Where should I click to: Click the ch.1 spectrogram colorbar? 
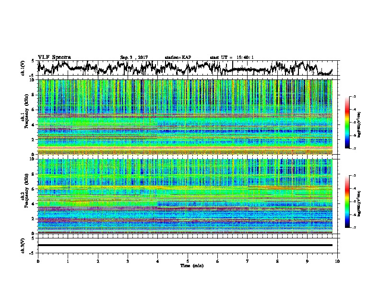[x=347, y=123]
